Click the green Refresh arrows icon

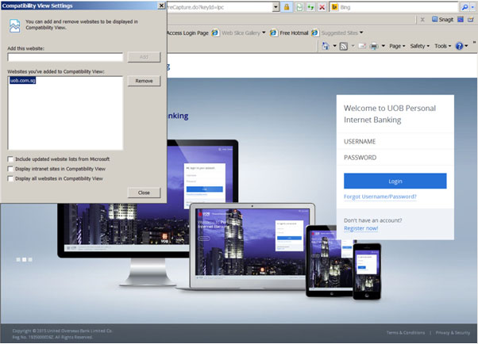pos(310,7)
